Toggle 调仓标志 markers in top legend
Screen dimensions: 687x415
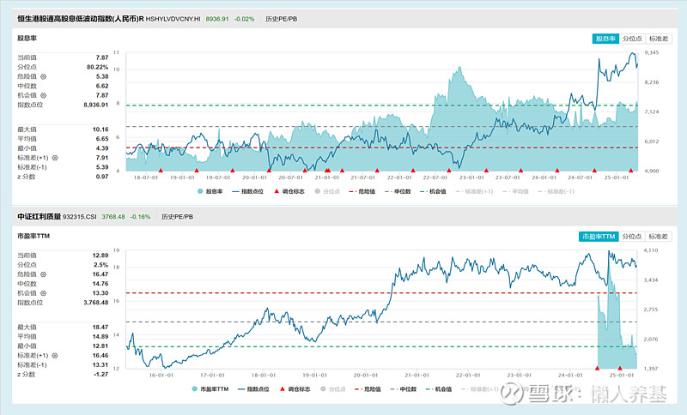(x=289, y=191)
